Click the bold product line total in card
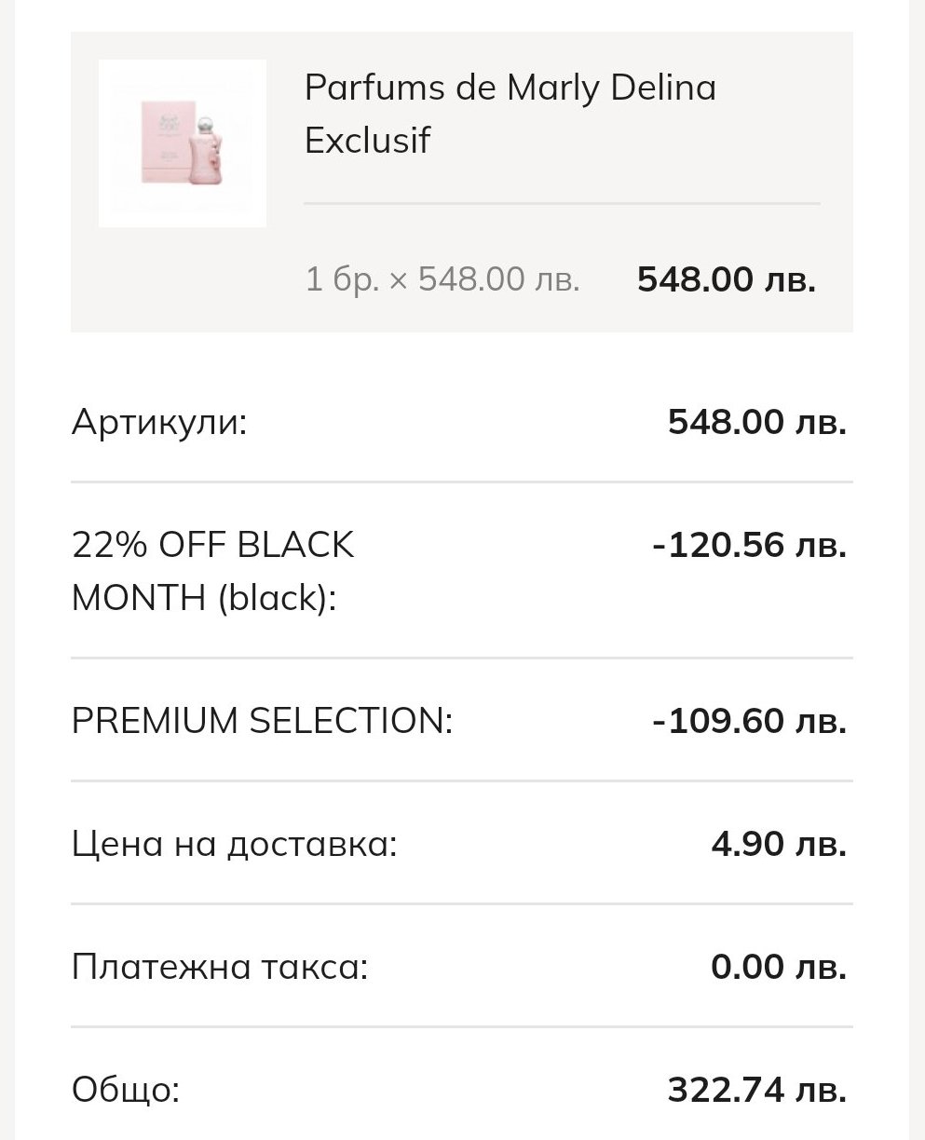Viewport: 925px width, 1140px height. (726, 278)
